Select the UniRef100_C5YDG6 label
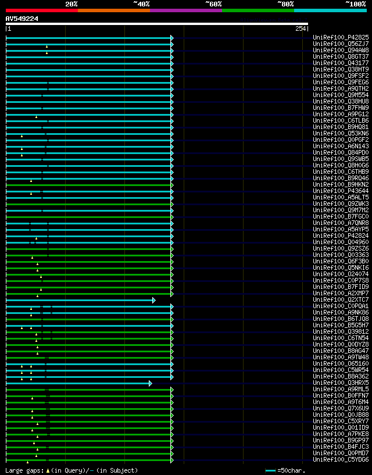 341,459
